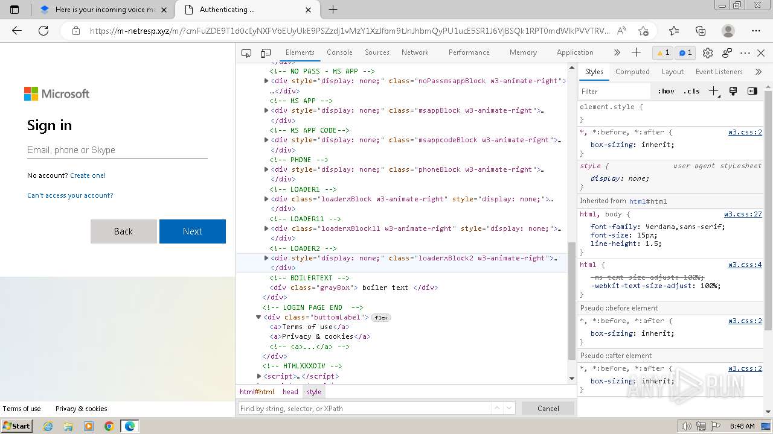Screen dimensions: 773x434
Task: Click the flex badge on buttomLabel
Action: 381,318
